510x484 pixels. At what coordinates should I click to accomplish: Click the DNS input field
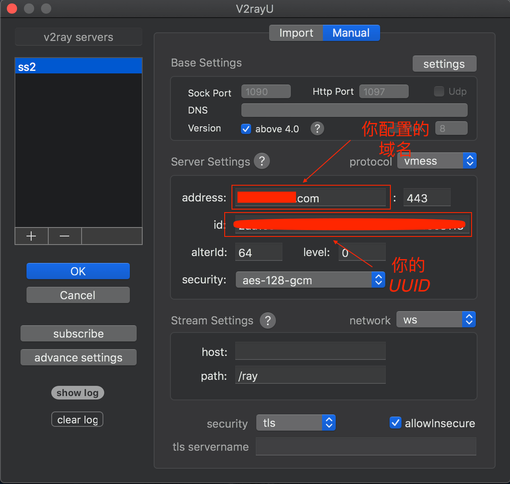tap(354, 110)
